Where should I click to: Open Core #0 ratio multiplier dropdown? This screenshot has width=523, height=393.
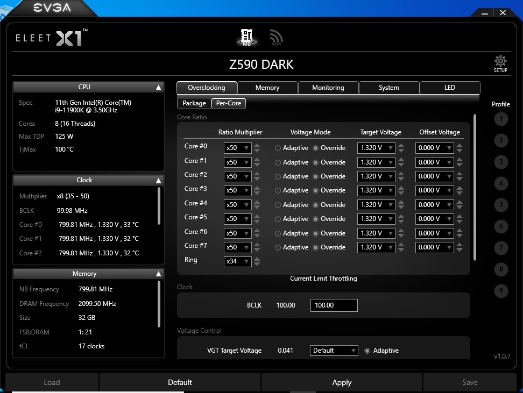(237, 148)
